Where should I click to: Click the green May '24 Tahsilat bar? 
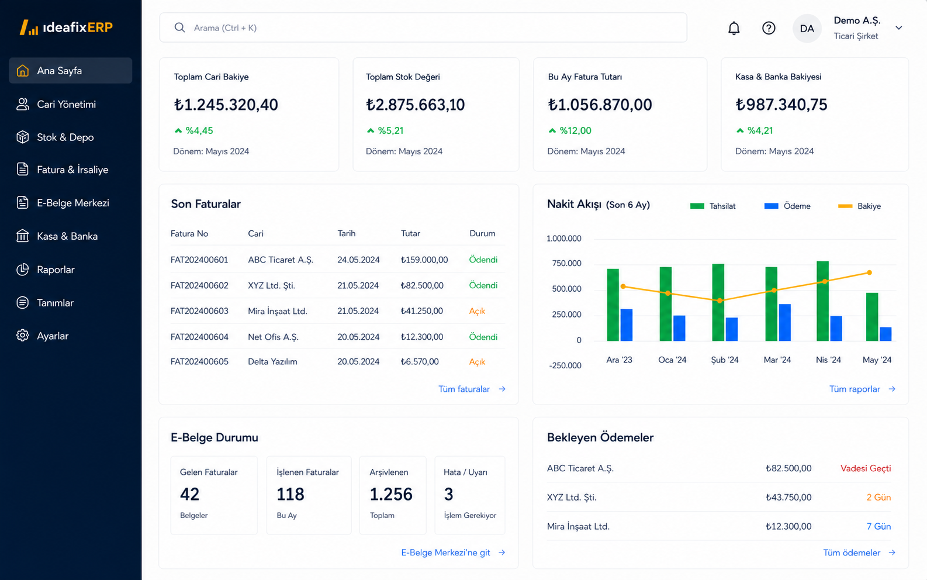872,317
